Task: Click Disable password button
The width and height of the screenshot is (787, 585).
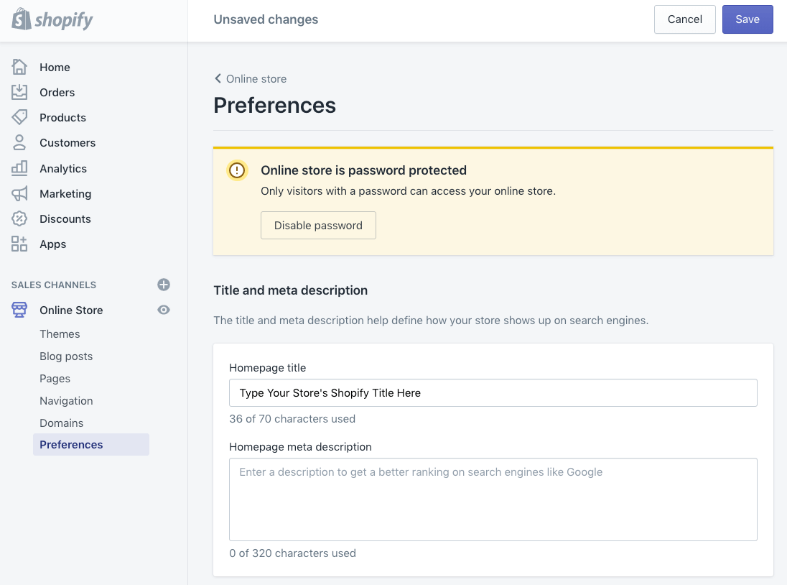Action: [x=318, y=226]
